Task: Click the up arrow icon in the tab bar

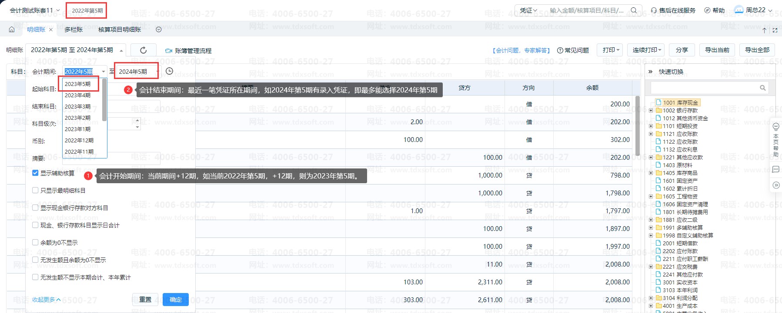Action: click(764, 30)
